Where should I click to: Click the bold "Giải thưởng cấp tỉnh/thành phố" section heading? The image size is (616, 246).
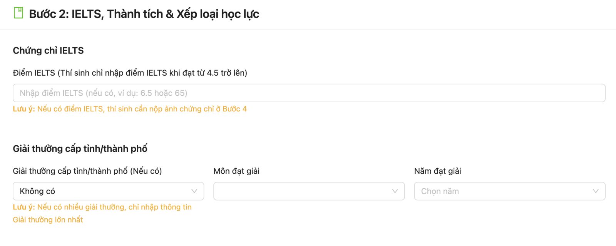pos(80,148)
